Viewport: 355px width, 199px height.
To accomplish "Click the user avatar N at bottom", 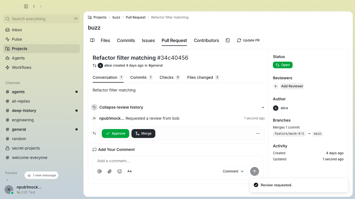I will pos(9,190).
